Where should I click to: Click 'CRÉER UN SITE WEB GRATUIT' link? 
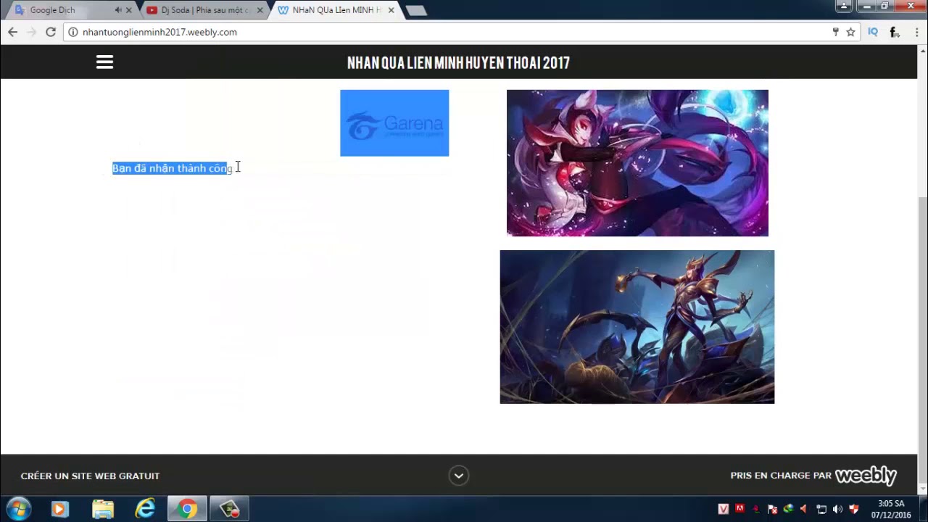pos(90,476)
